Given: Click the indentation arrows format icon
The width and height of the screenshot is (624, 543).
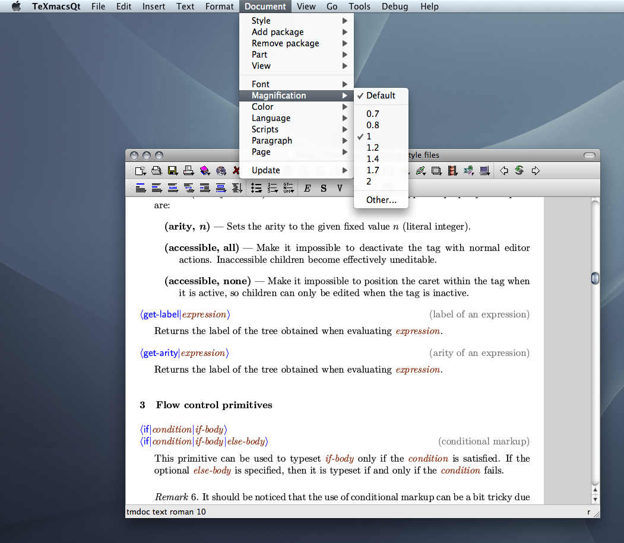Looking at the screenshot, I should click(x=205, y=188).
